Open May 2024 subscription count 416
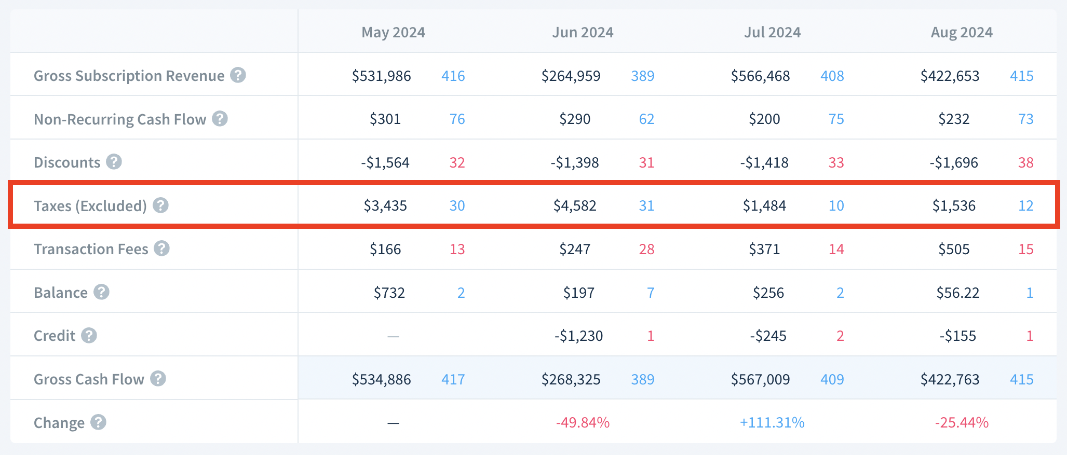 [453, 76]
